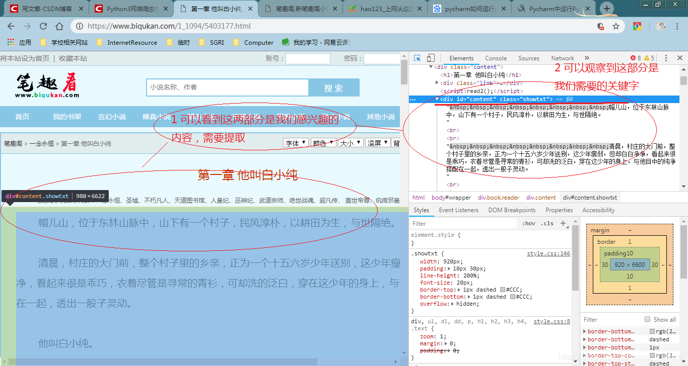
Task: Open the 大小 size dropdown
Action: (351, 143)
